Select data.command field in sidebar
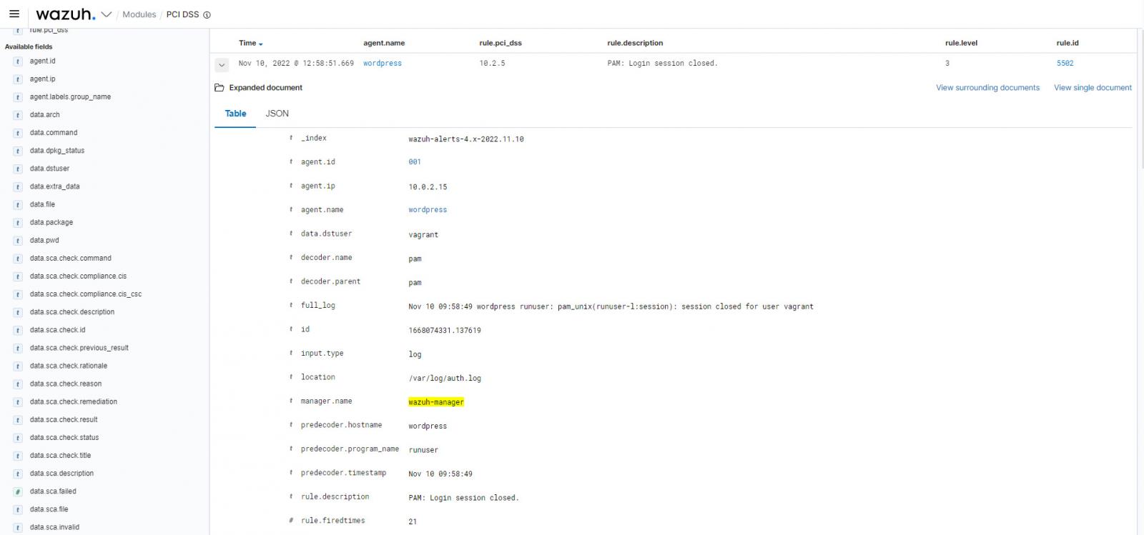Image resolution: width=1144 pixels, height=535 pixels. [x=54, y=133]
